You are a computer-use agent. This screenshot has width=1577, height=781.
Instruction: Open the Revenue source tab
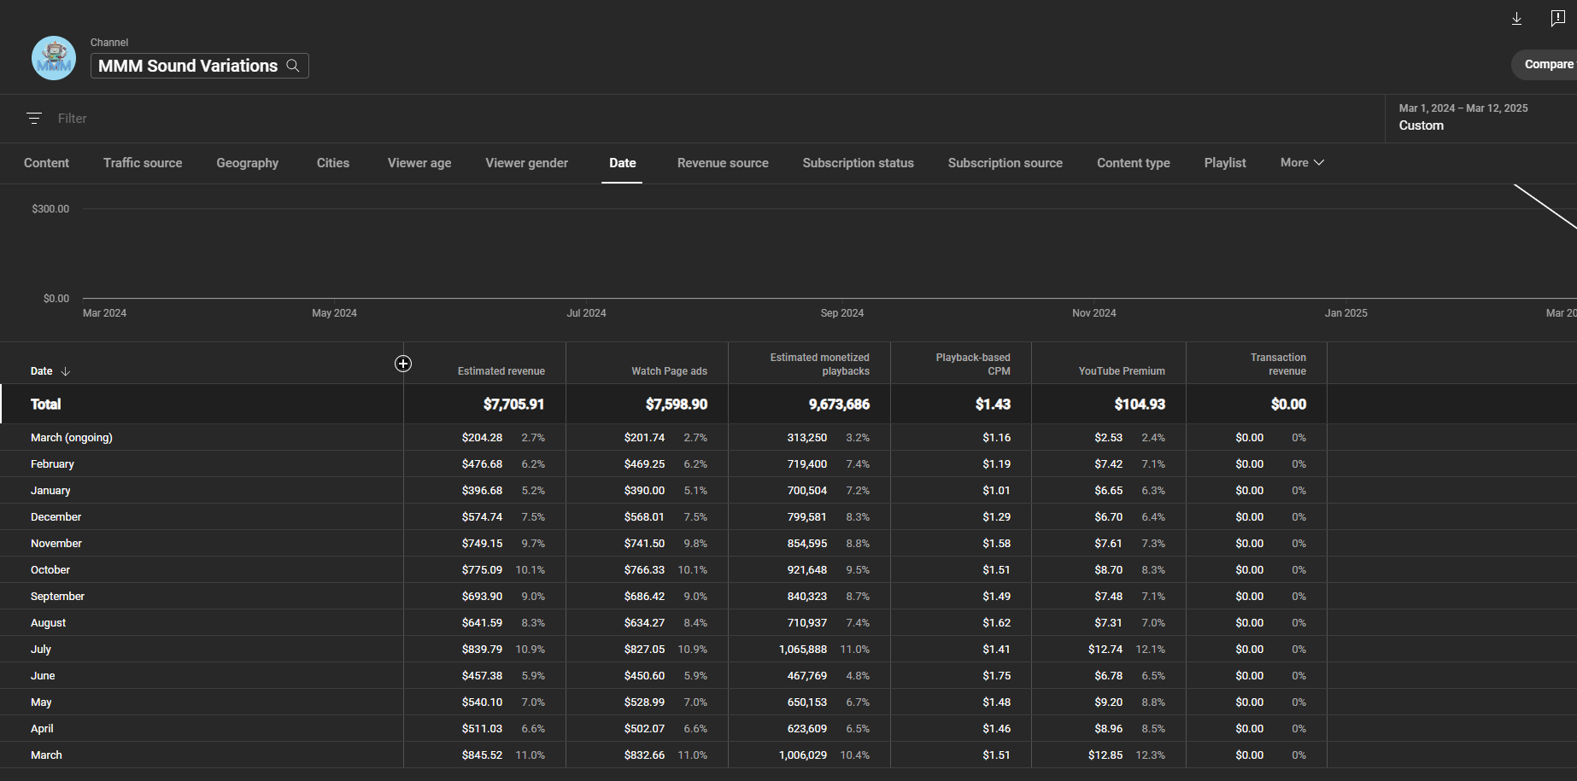coord(723,163)
